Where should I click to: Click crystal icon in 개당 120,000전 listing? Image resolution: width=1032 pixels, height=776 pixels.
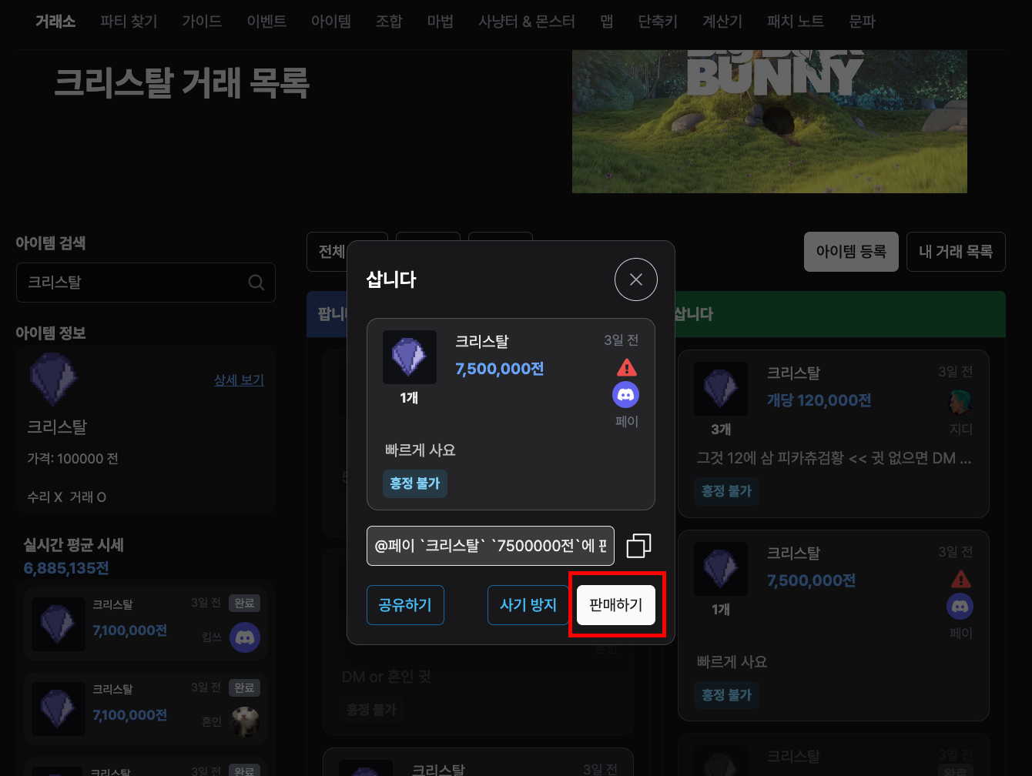click(721, 389)
